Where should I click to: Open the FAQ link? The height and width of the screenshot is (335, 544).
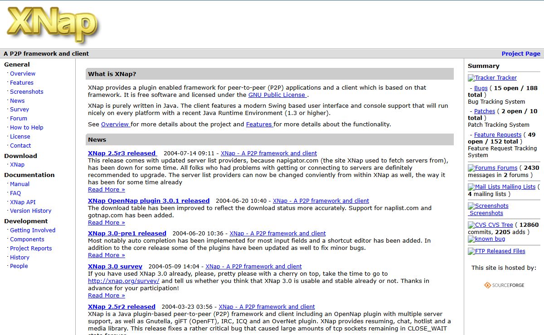pos(15,193)
